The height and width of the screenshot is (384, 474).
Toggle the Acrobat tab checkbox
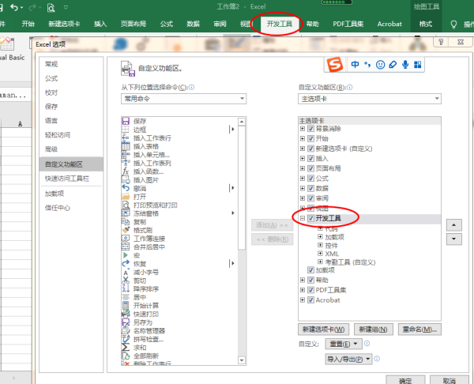coord(310,300)
